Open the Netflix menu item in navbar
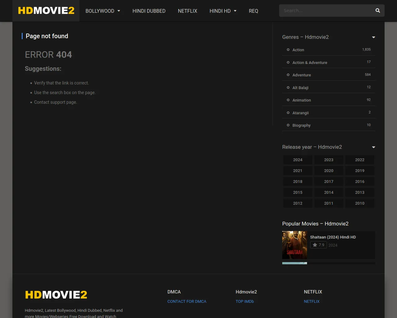Image resolution: width=397 pixels, height=318 pixels. click(187, 11)
